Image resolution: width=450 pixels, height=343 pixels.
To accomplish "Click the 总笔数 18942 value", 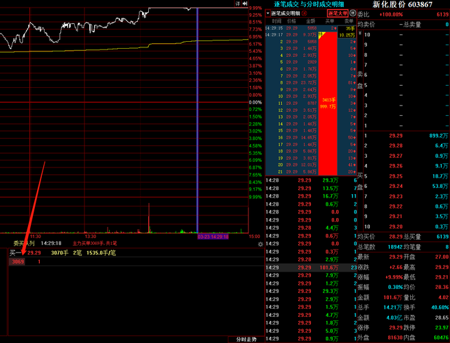I will (x=395, y=247).
